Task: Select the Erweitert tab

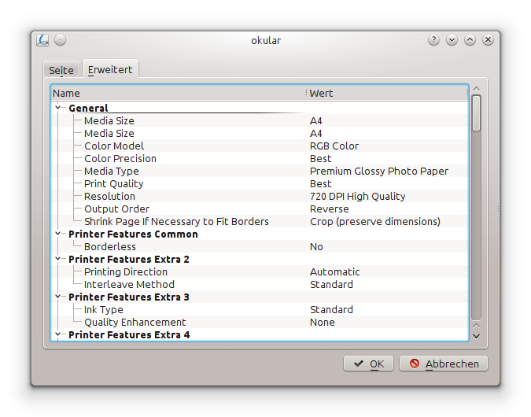Action: click(110, 69)
